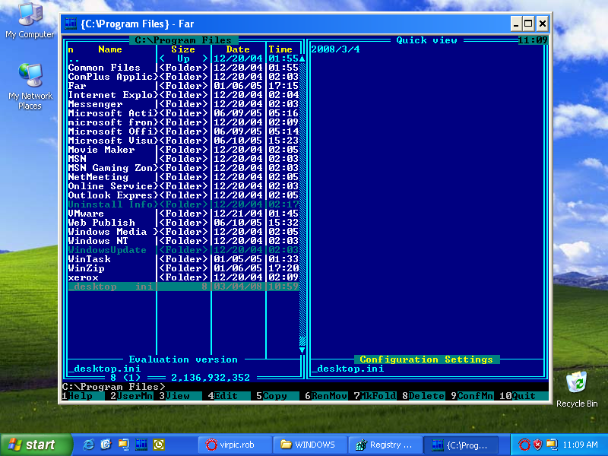Click the Size column header
Viewport: 608px width, 456px height.
(183, 49)
